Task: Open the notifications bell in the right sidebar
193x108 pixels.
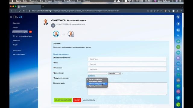Action: tap(178, 24)
